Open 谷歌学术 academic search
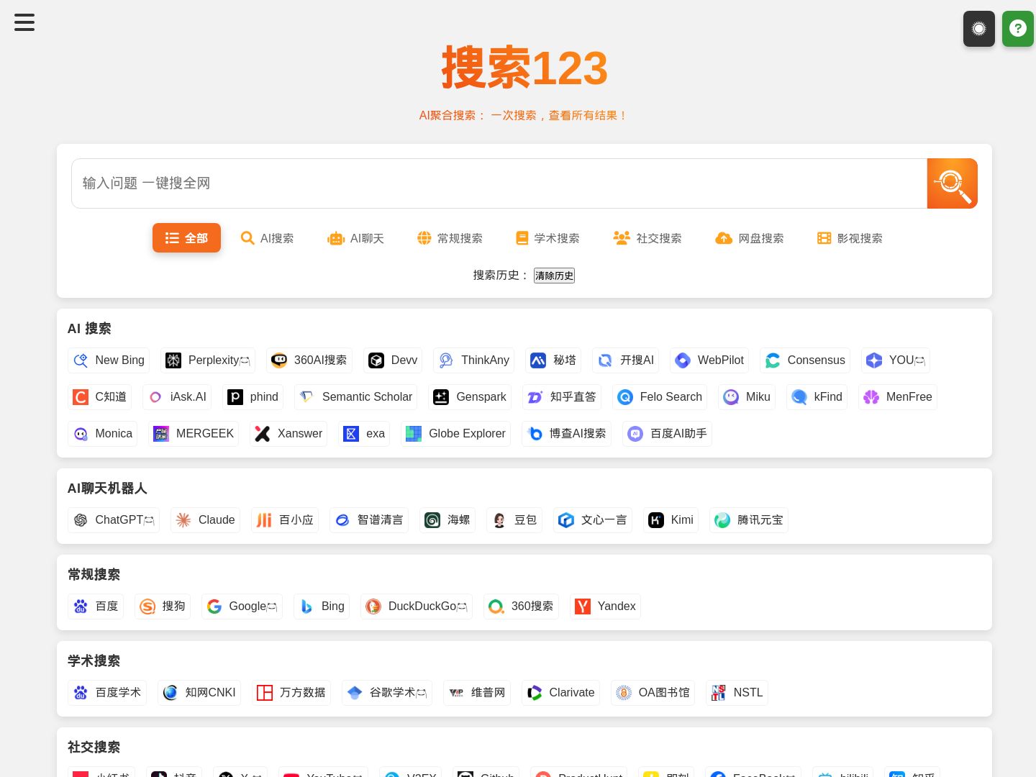Screen dimensions: 1036x777 (387, 693)
